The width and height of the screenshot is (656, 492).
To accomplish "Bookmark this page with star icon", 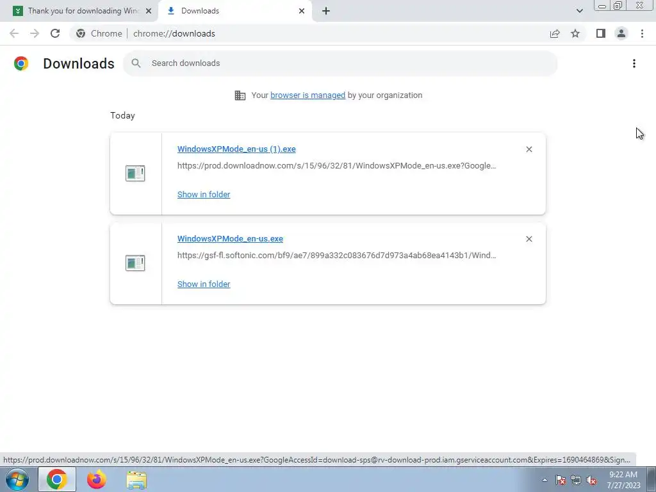I will pos(575,33).
